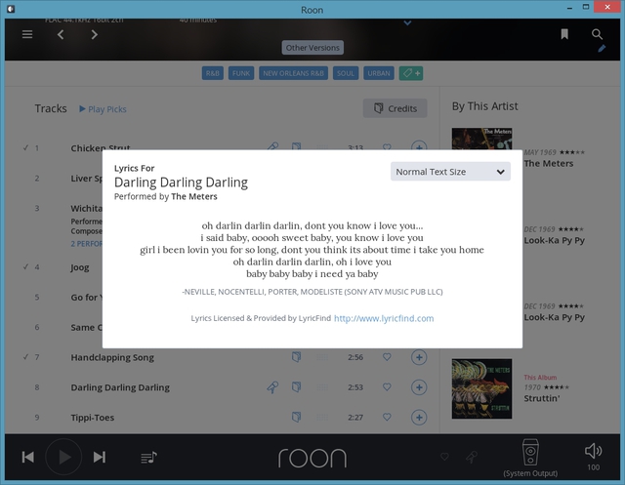Click the plus button for Tippi-Toes

[x=419, y=418]
